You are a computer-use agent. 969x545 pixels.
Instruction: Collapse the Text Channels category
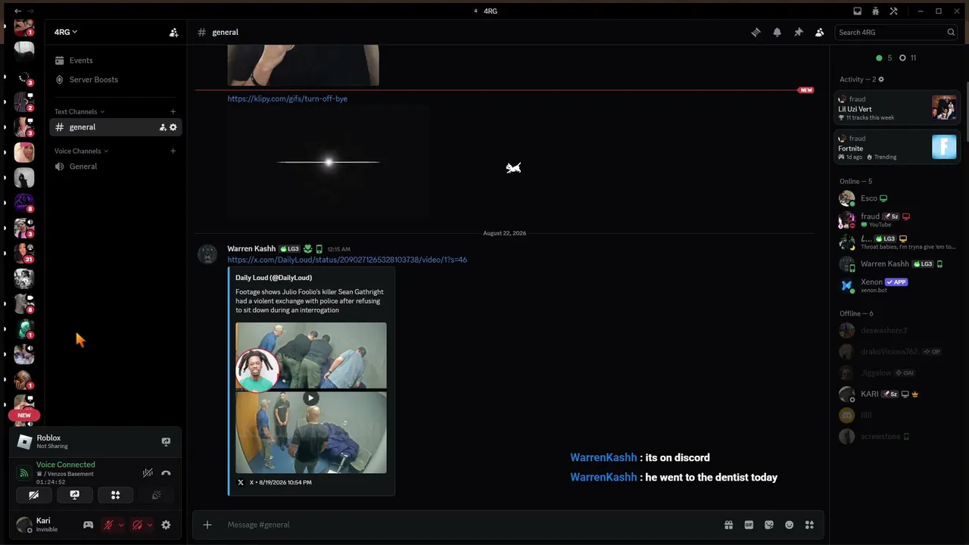coord(79,111)
